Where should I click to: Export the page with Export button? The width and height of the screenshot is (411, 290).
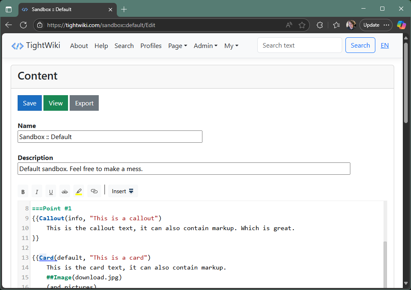[x=84, y=103]
